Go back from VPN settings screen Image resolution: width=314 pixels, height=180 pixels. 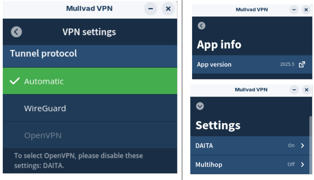tap(17, 32)
